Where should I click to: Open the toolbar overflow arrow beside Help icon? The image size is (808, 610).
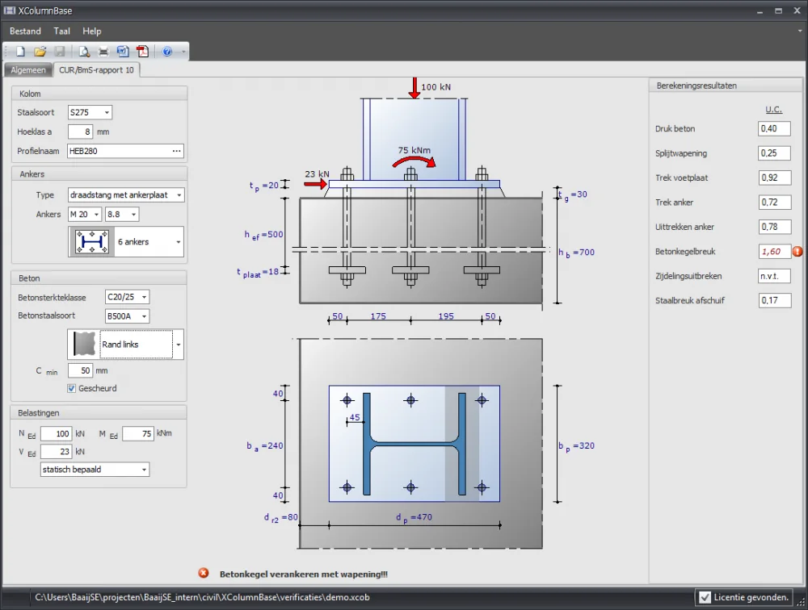click(183, 52)
